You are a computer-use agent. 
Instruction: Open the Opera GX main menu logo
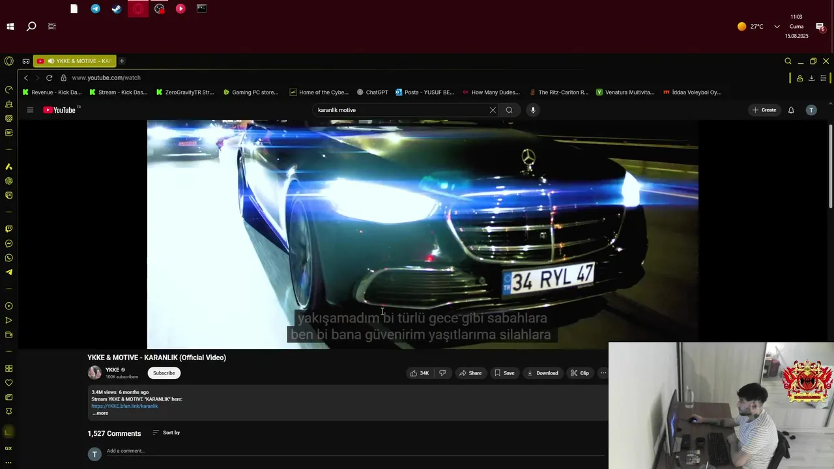click(8, 61)
